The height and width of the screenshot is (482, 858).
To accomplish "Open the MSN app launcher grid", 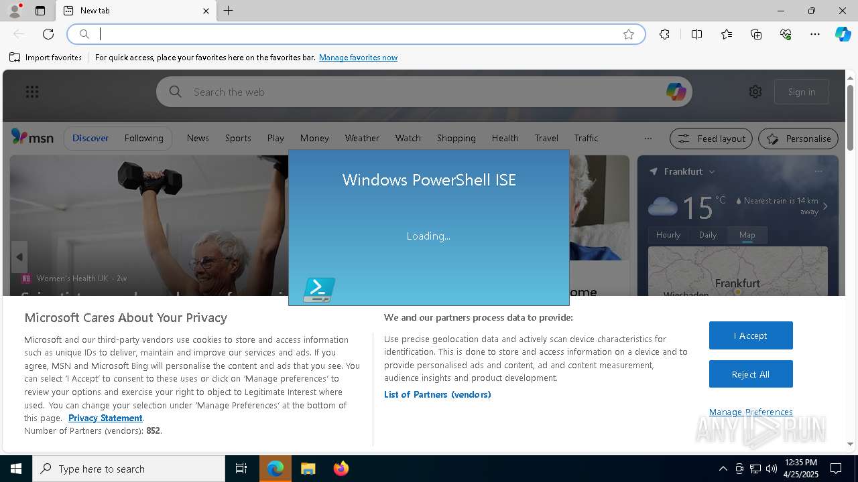I will coord(32,92).
